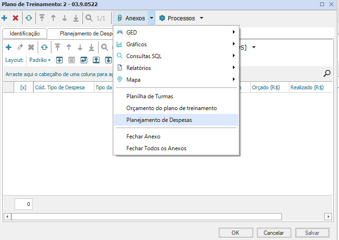Click the refresh icon in the main toolbar

[x=29, y=18]
